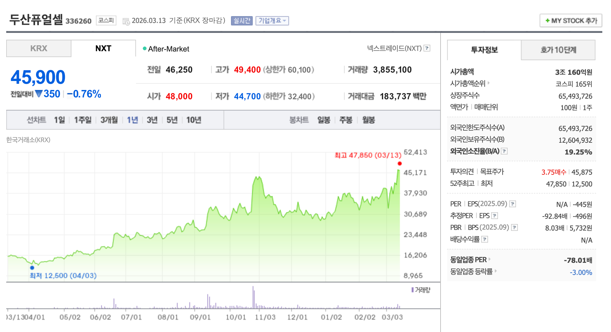Viewport: 611px width, 332px height.
Task: Switch to 월봉 candle chart
Action: [x=369, y=120]
